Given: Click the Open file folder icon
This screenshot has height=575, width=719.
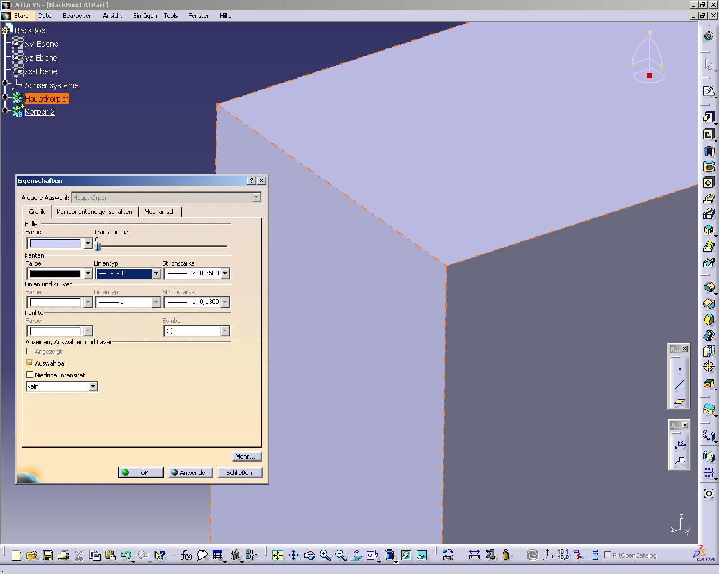Looking at the screenshot, I should [x=31, y=555].
